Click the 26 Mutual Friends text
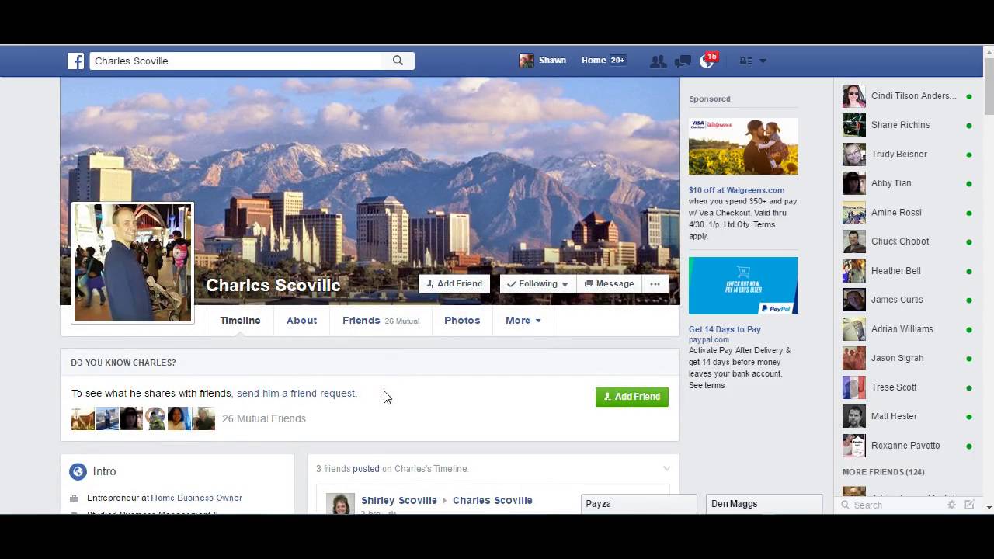The height and width of the screenshot is (559, 994). coord(264,418)
